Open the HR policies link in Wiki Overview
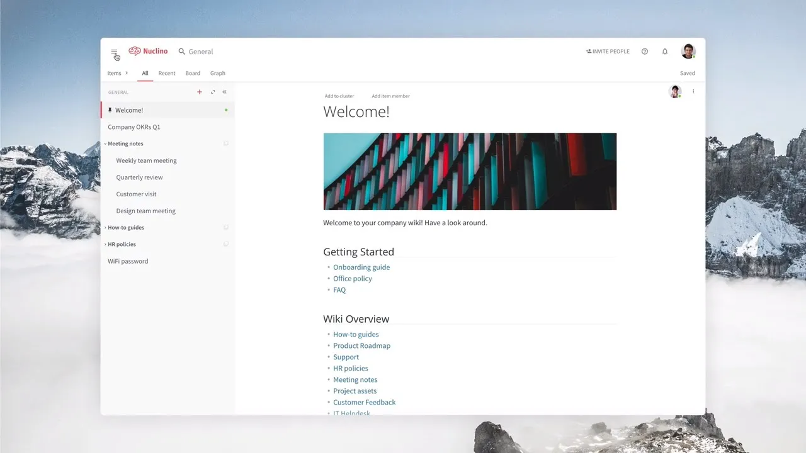The height and width of the screenshot is (453, 806). (x=351, y=369)
